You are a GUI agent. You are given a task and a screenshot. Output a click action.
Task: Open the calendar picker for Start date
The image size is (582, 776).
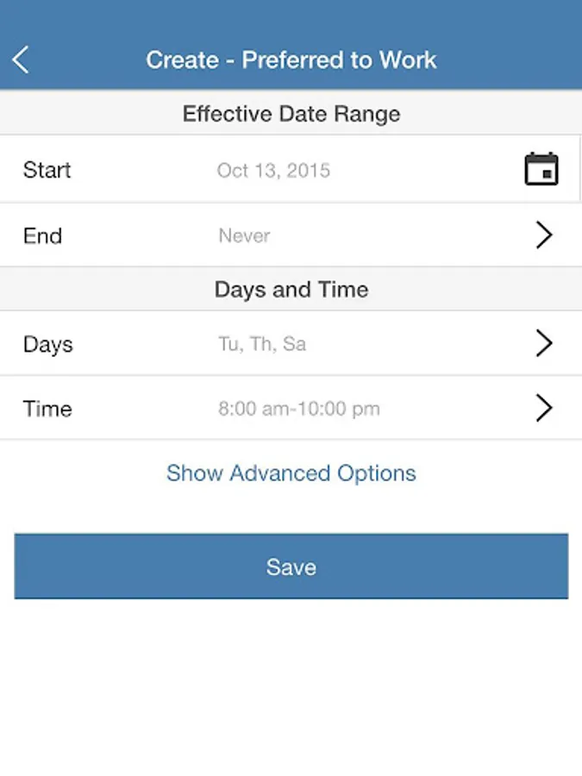pyautogui.click(x=541, y=169)
